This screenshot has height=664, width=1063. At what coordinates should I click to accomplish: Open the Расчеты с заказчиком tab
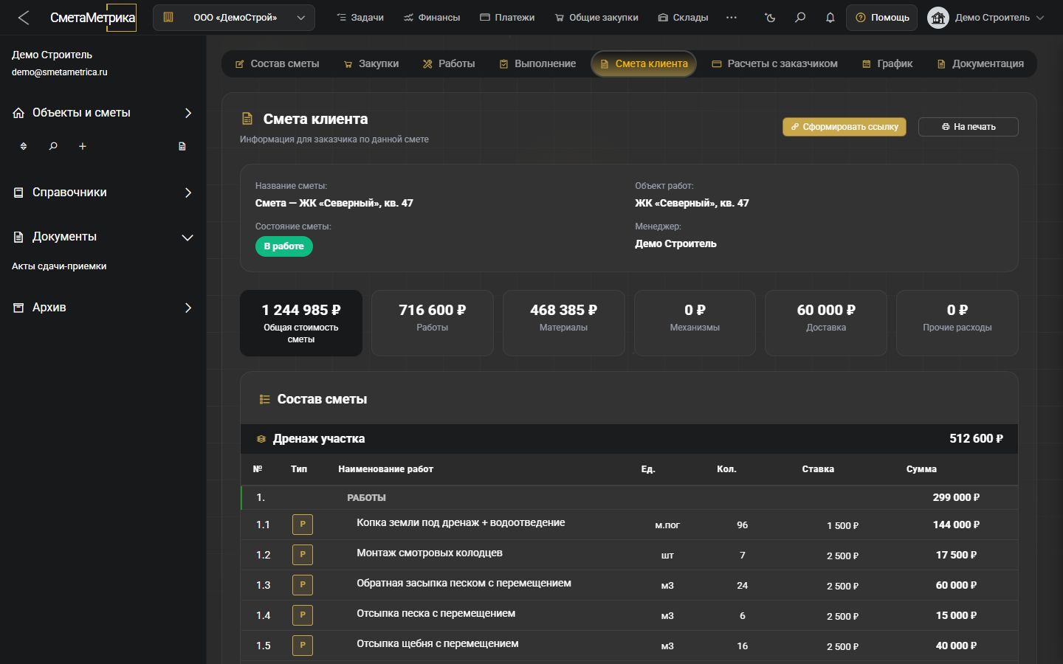[774, 64]
